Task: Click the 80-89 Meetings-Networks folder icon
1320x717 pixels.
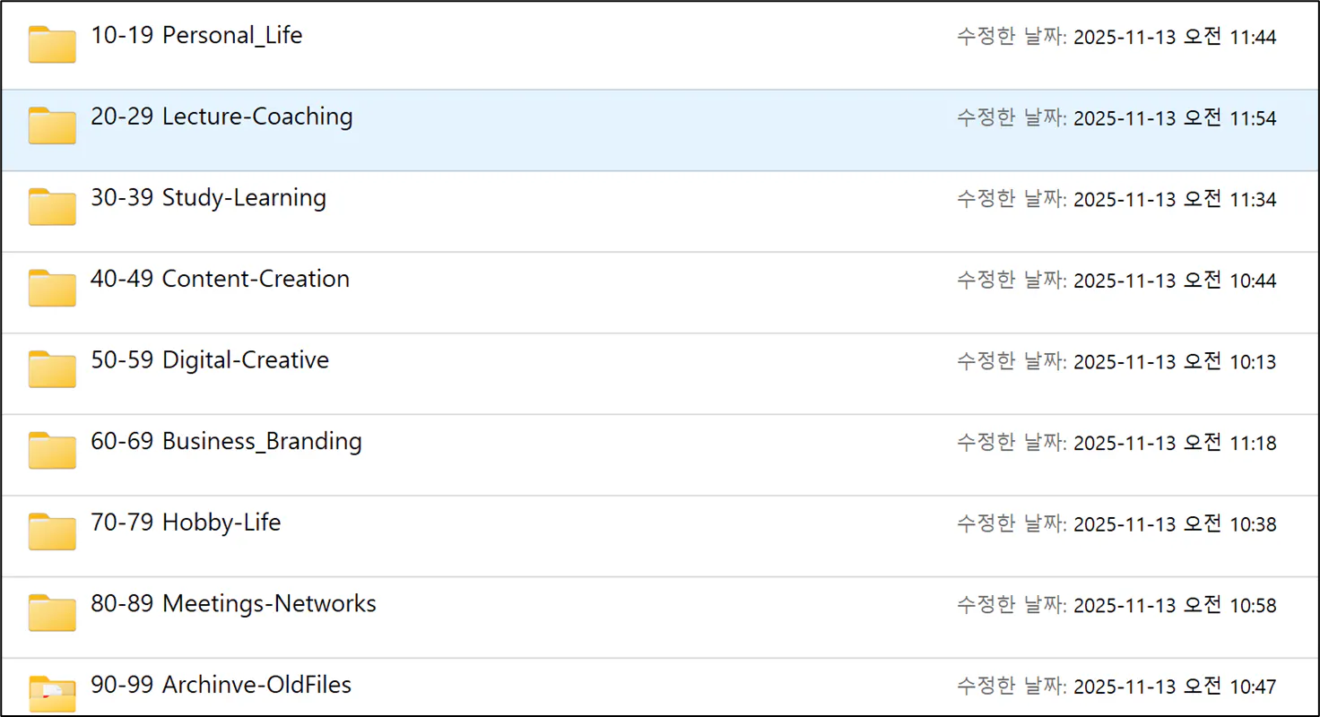Action: (52, 613)
